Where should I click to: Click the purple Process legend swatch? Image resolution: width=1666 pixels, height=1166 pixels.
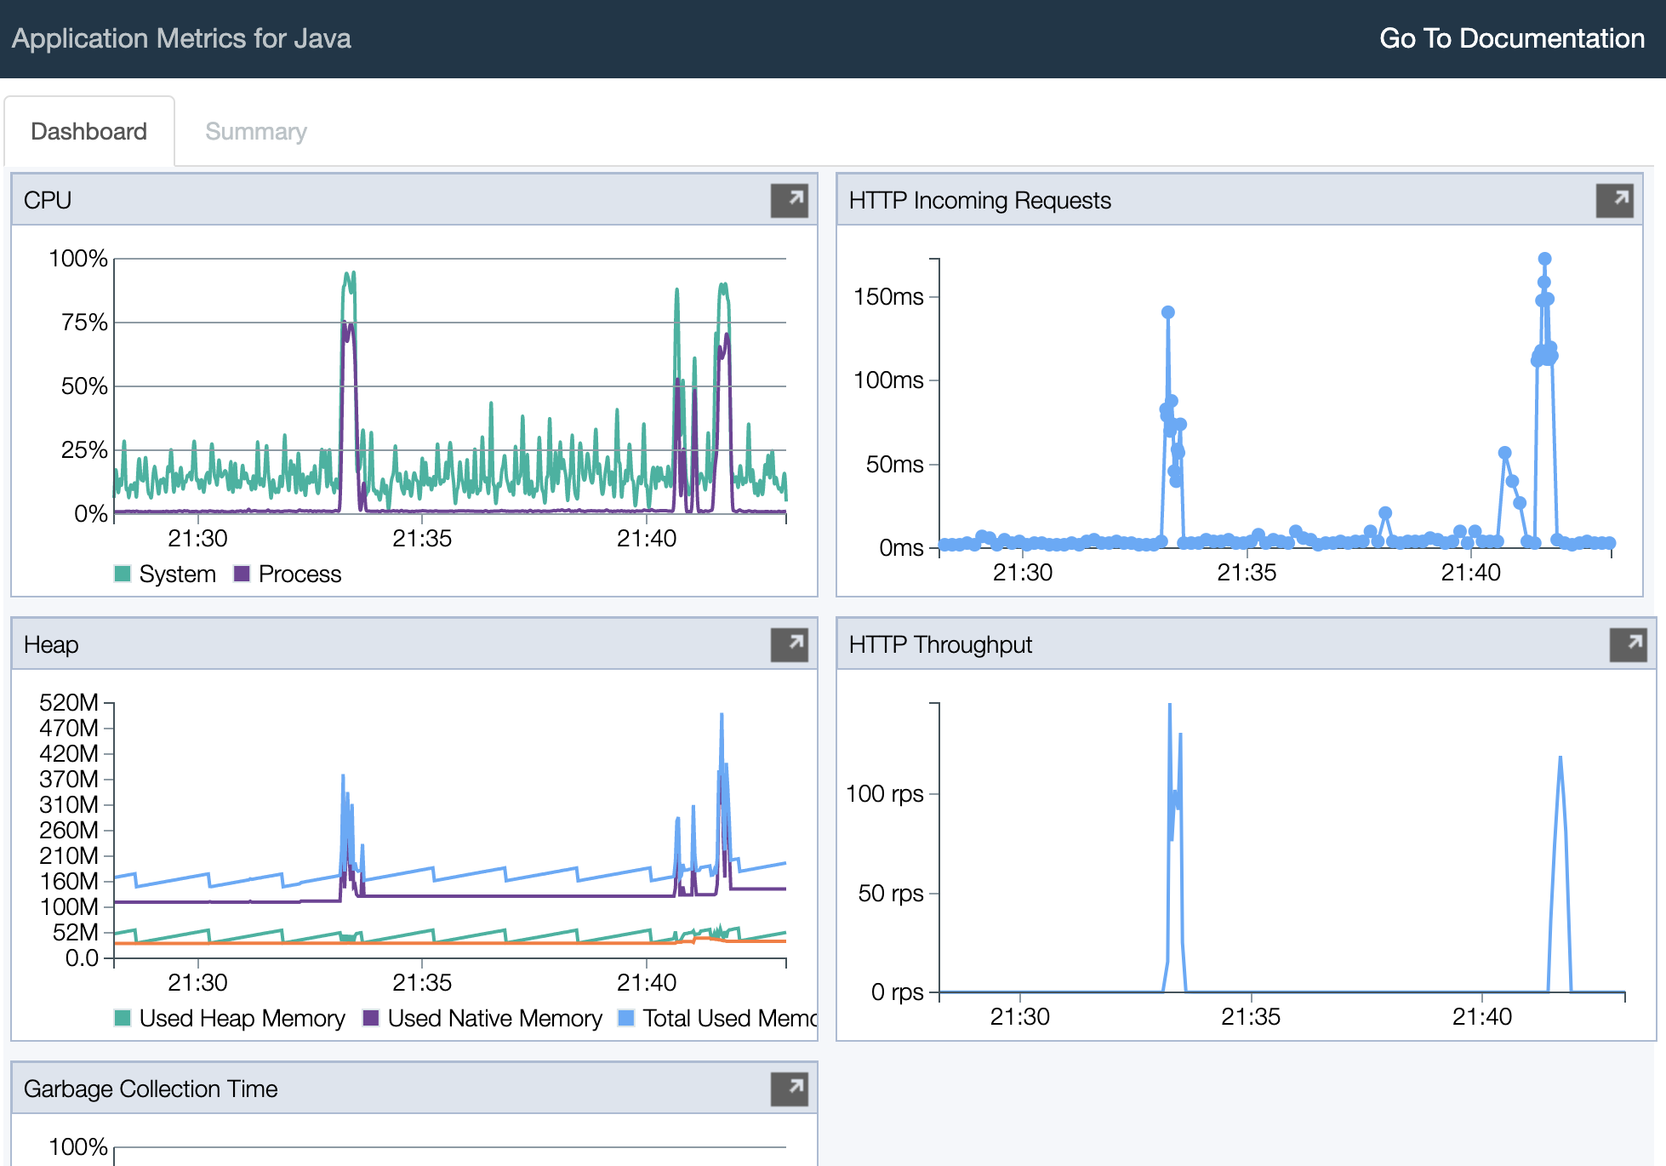(x=242, y=574)
